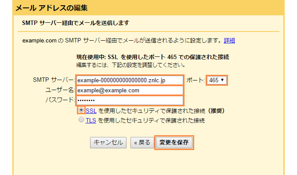Click the « 戻る back button
Image resolution: width=297 pixels, height=175 pixels.
142,143
